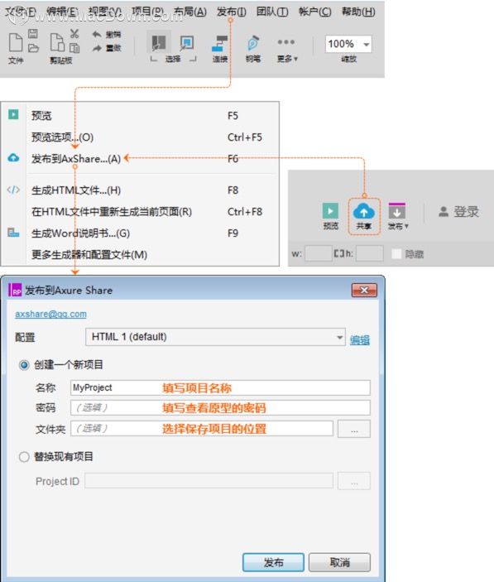Click the 发布 button in the dialog
Image resolution: width=494 pixels, height=582 pixels.
(273, 562)
